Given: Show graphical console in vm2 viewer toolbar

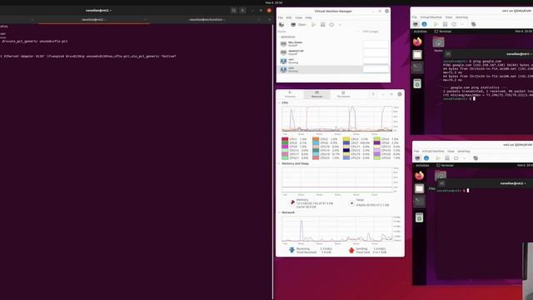Looking at the screenshot, I should 417,158.
